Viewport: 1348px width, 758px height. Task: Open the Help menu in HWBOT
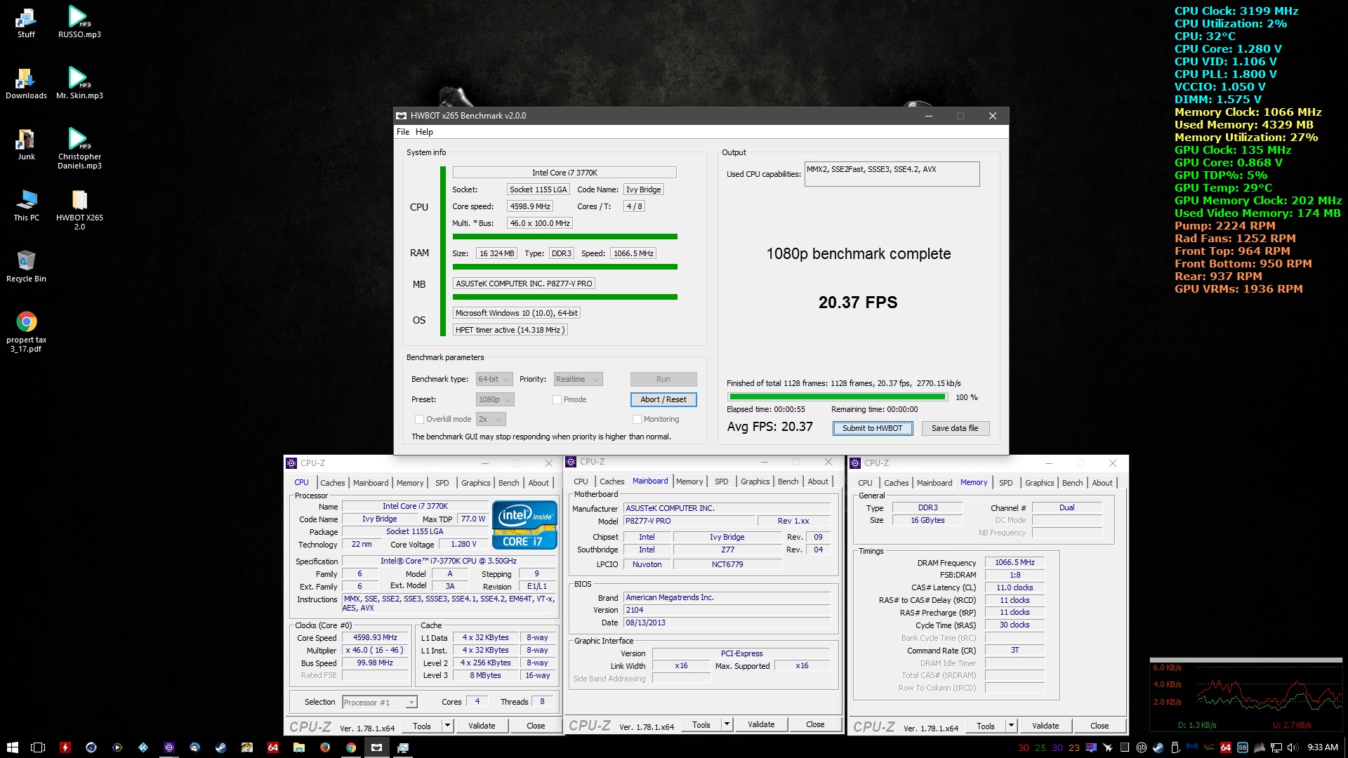(424, 132)
